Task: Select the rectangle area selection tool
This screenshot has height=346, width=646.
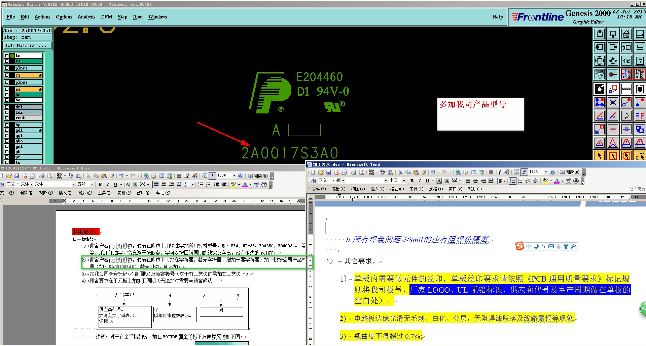Action: [x=613, y=155]
